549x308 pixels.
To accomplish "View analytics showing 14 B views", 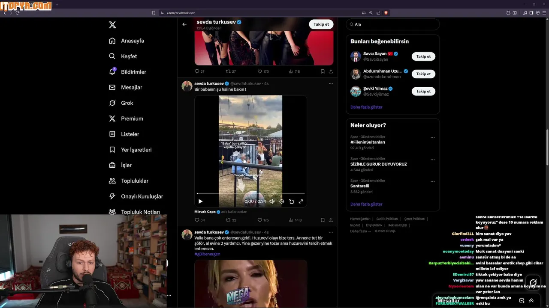I will click(296, 220).
